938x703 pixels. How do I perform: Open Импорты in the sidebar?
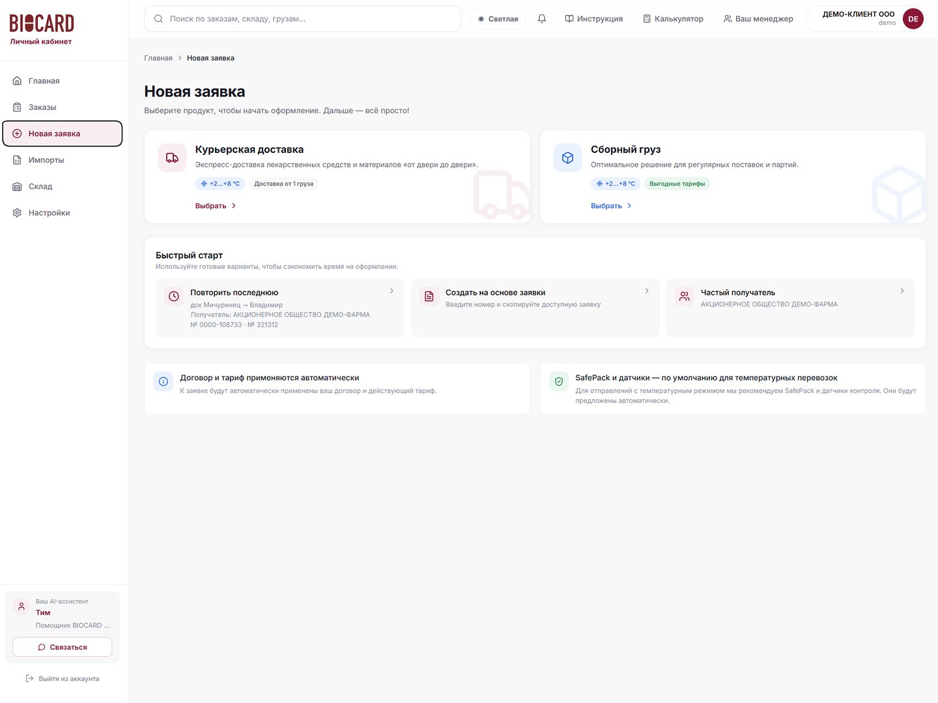(x=63, y=160)
